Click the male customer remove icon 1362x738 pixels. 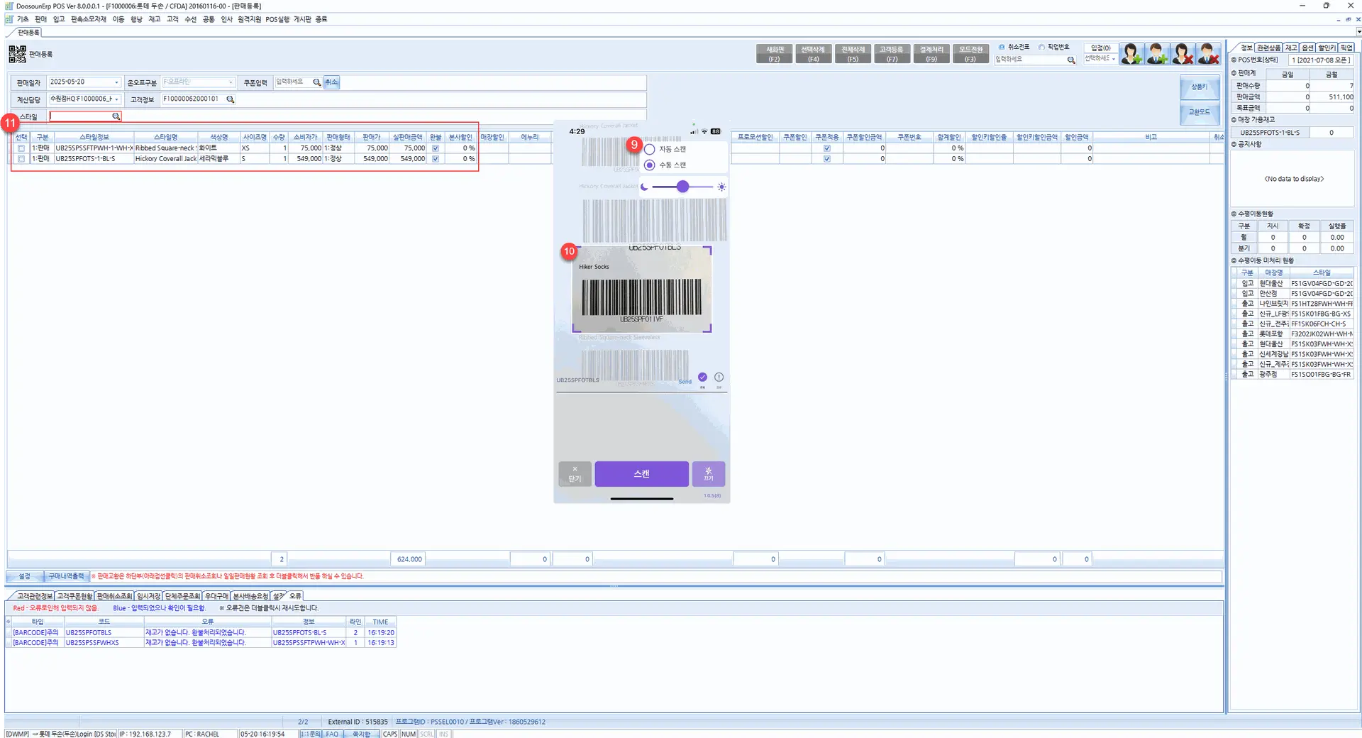coord(1208,53)
